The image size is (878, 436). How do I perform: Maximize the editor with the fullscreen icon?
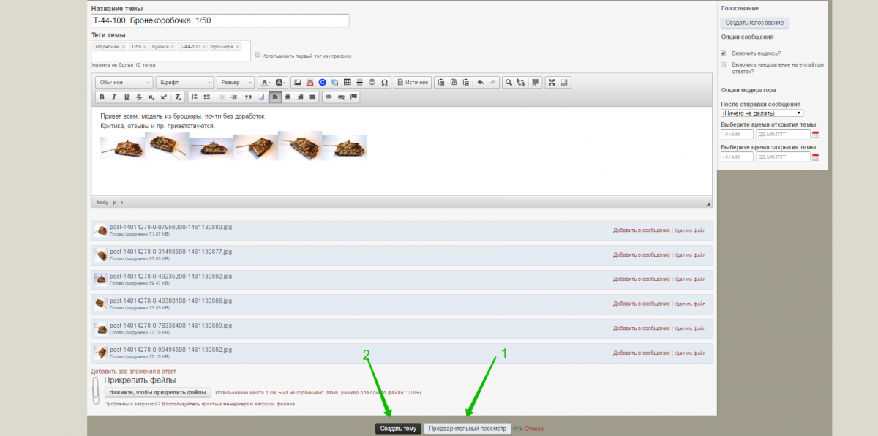pos(552,83)
